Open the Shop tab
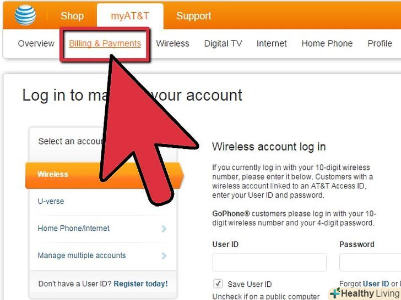The image size is (401, 300). [72, 16]
